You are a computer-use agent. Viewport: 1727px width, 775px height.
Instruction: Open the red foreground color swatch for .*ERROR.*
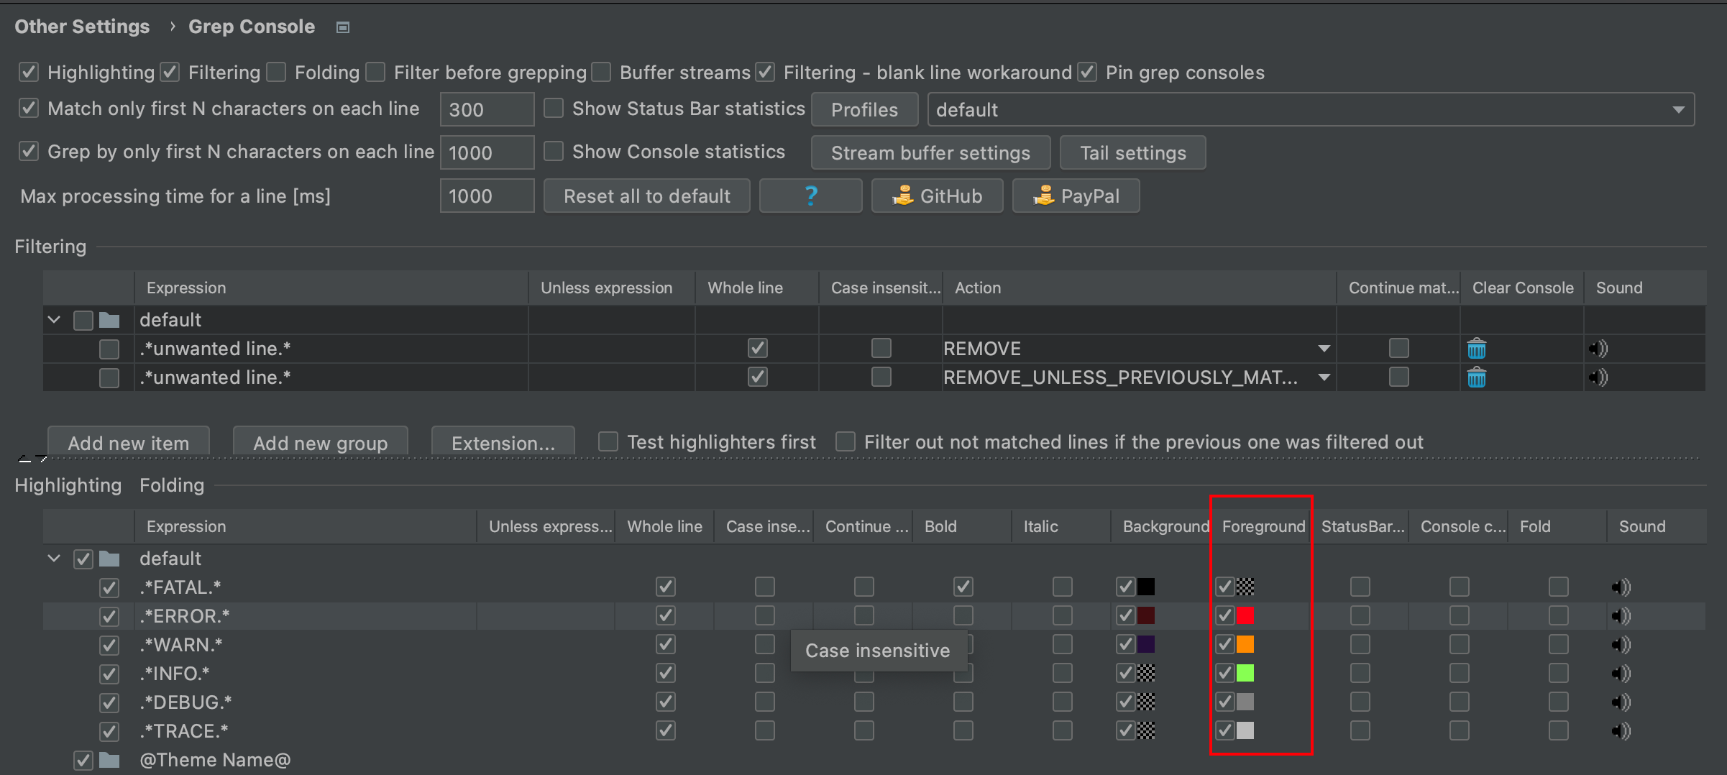1247,615
